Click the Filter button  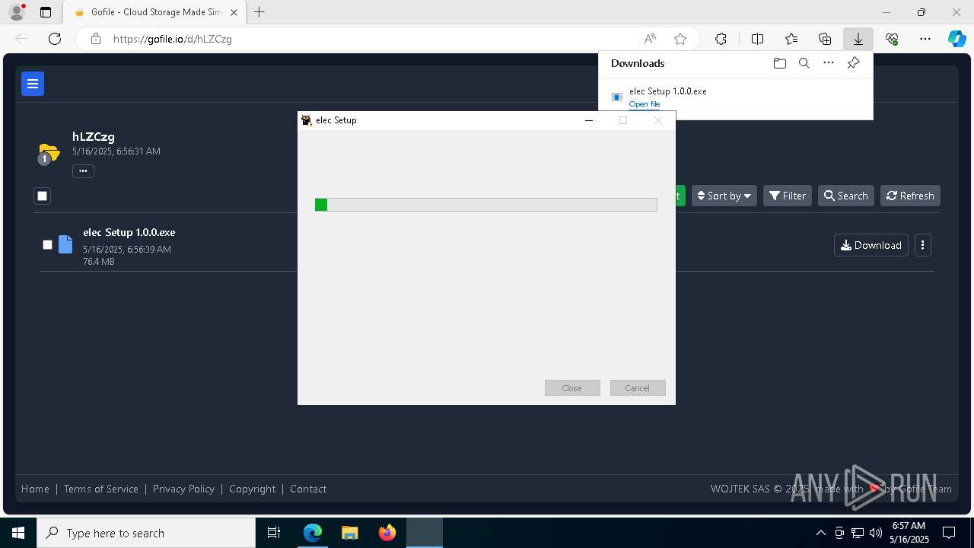[788, 196]
